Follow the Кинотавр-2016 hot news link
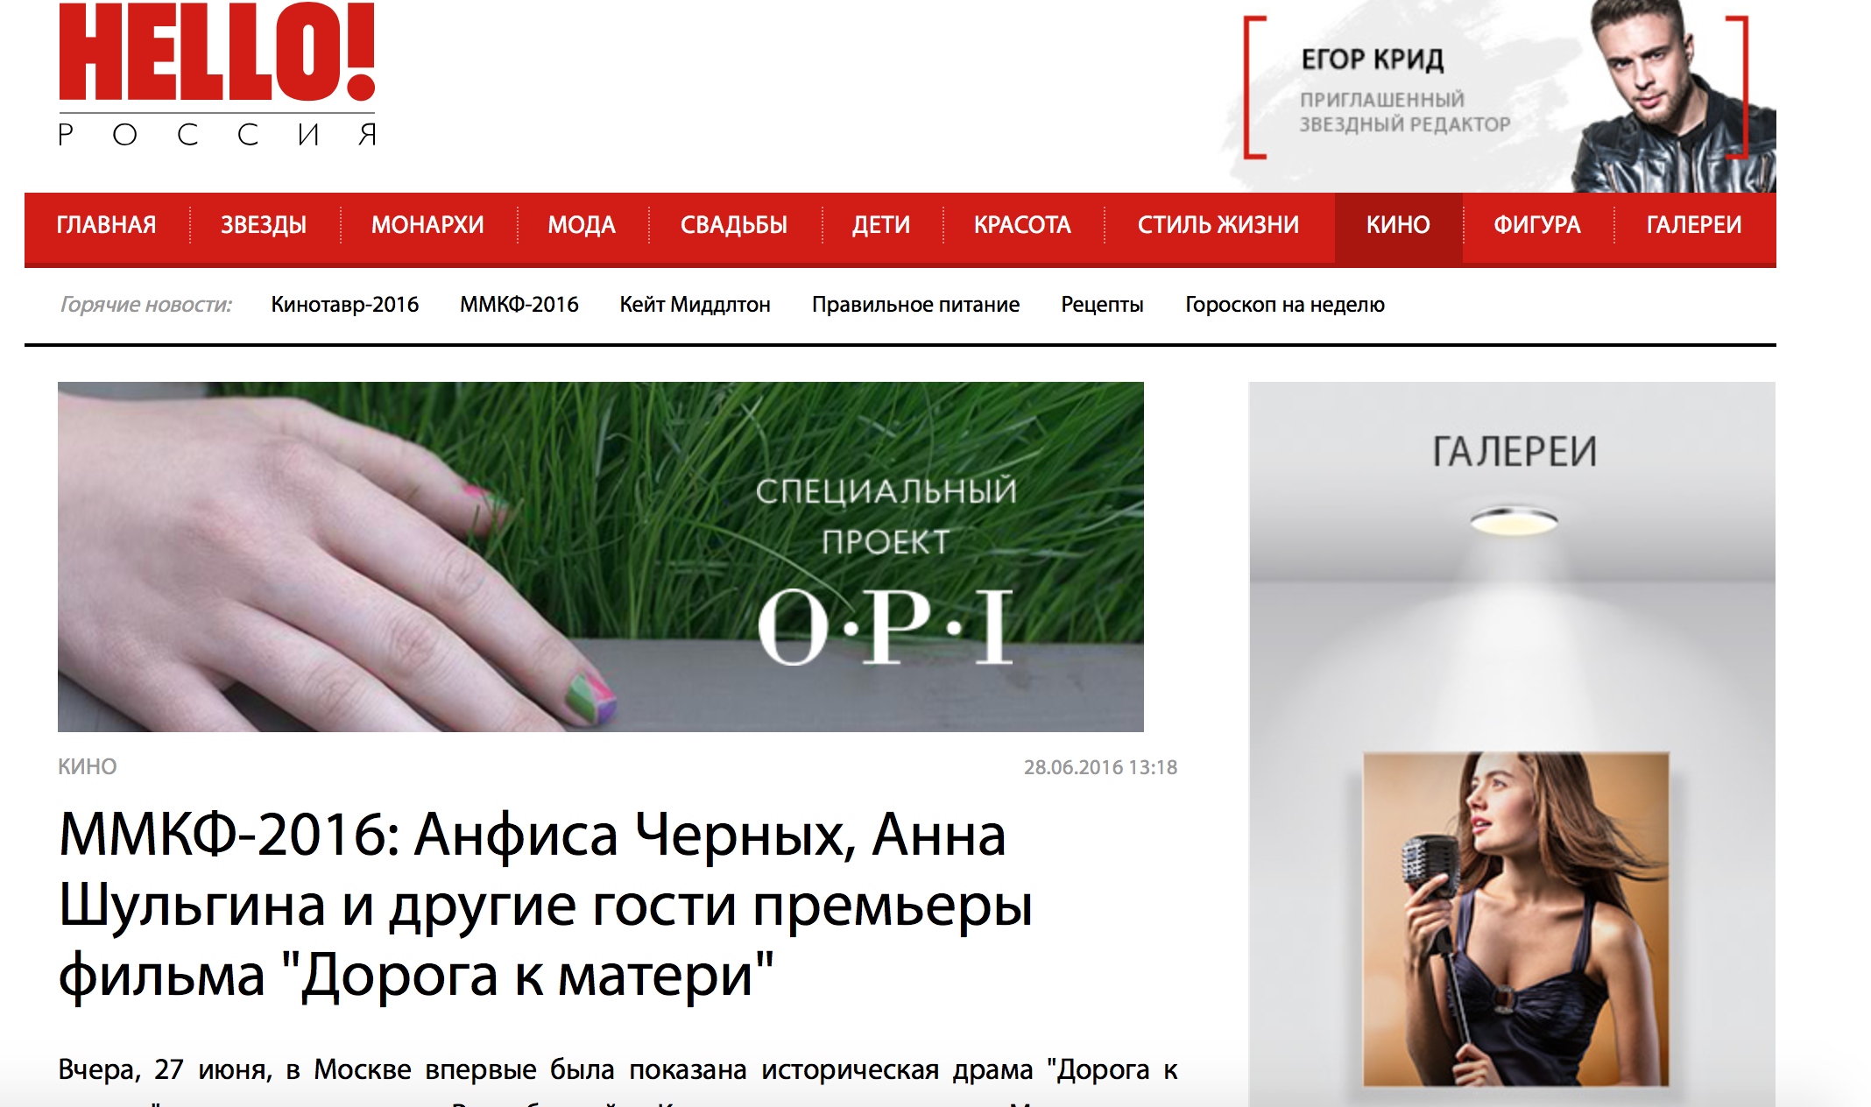The width and height of the screenshot is (1871, 1107). pos(344,305)
